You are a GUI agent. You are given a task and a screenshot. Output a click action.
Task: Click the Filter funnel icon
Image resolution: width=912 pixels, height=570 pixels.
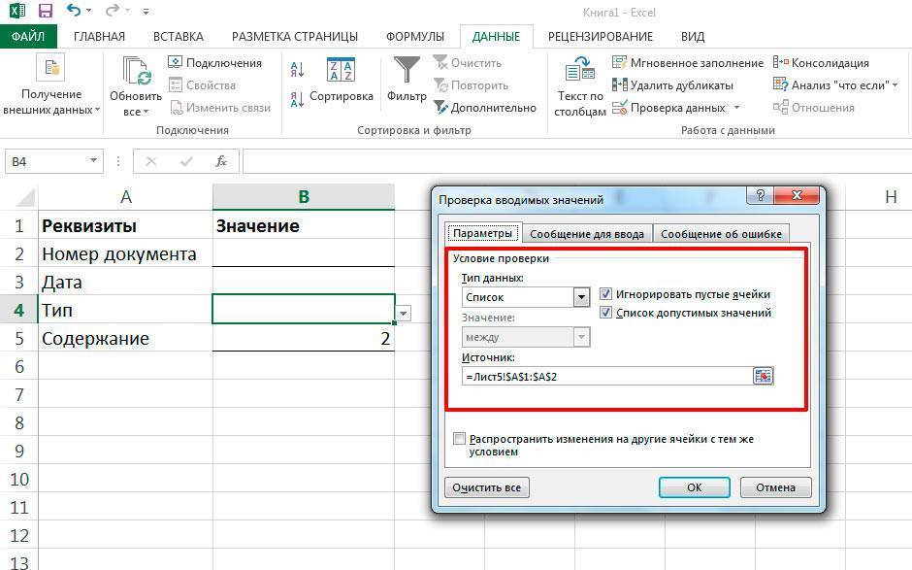tap(407, 72)
